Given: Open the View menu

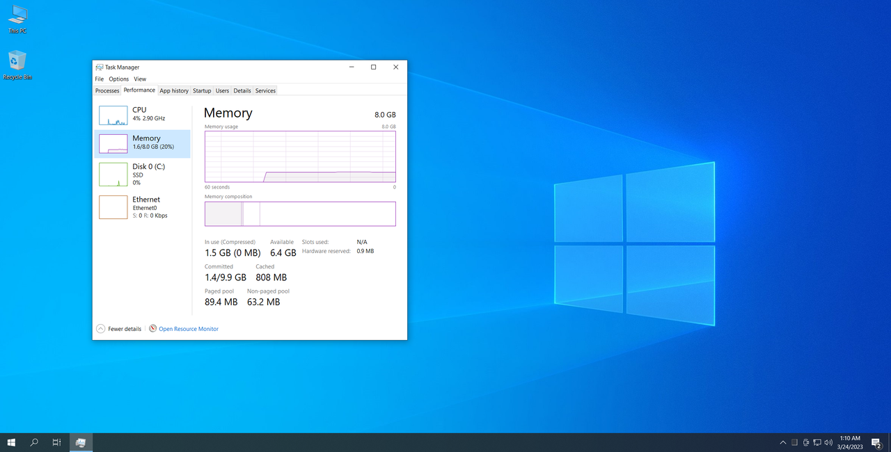Looking at the screenshot, I should (x=140, y=79).
